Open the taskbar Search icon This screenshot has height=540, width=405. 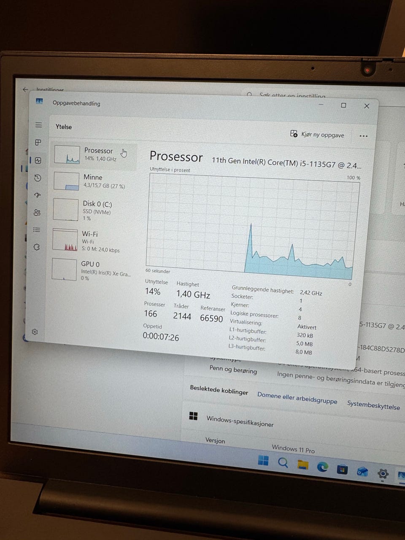(x=283, y=463)
